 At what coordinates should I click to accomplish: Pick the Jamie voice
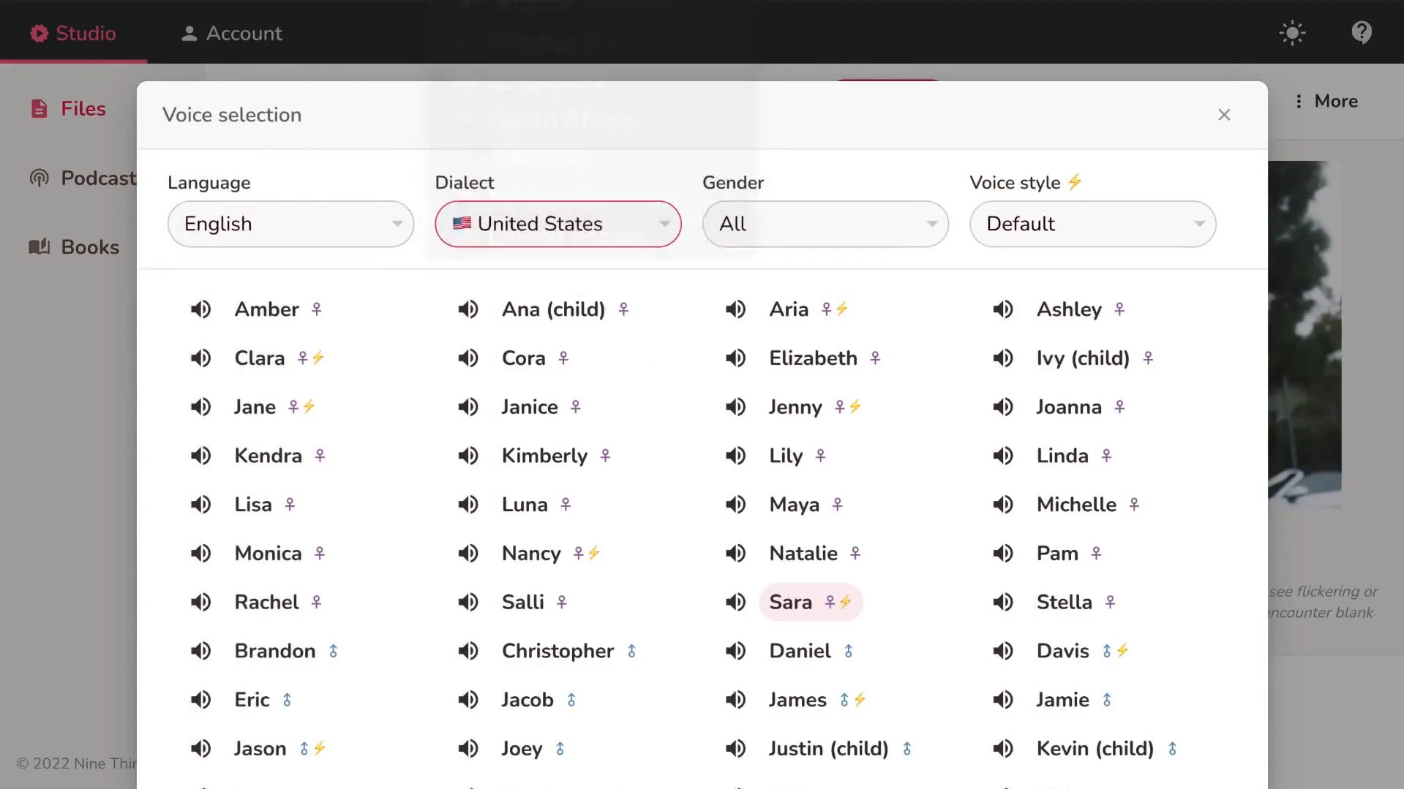pyautogui.click(x=1062, y=700)
